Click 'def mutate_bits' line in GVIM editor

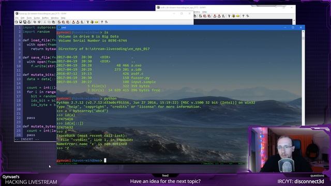[x=39, y=74]
